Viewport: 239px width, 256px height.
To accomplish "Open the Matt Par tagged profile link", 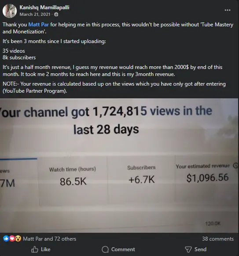I will click(x=38, y=25).
